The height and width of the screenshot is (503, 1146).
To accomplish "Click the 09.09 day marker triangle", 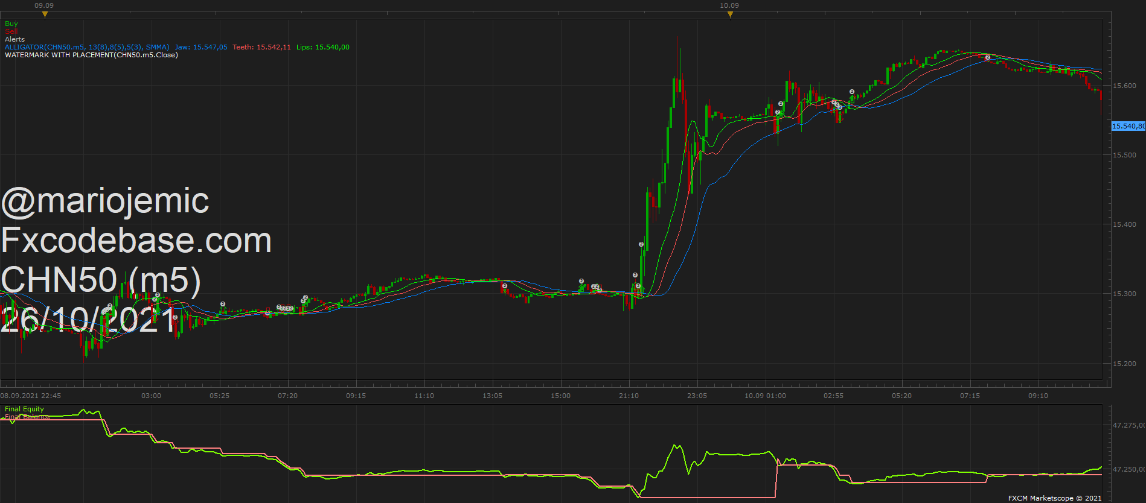I will click(45, 14).
